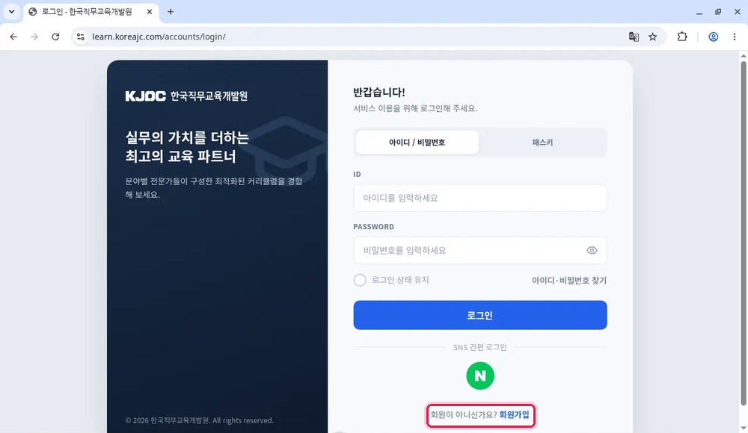Open site information icon in the address bar
The height and width of the screenshot is (433, 748).
click(x=81, y=37)
